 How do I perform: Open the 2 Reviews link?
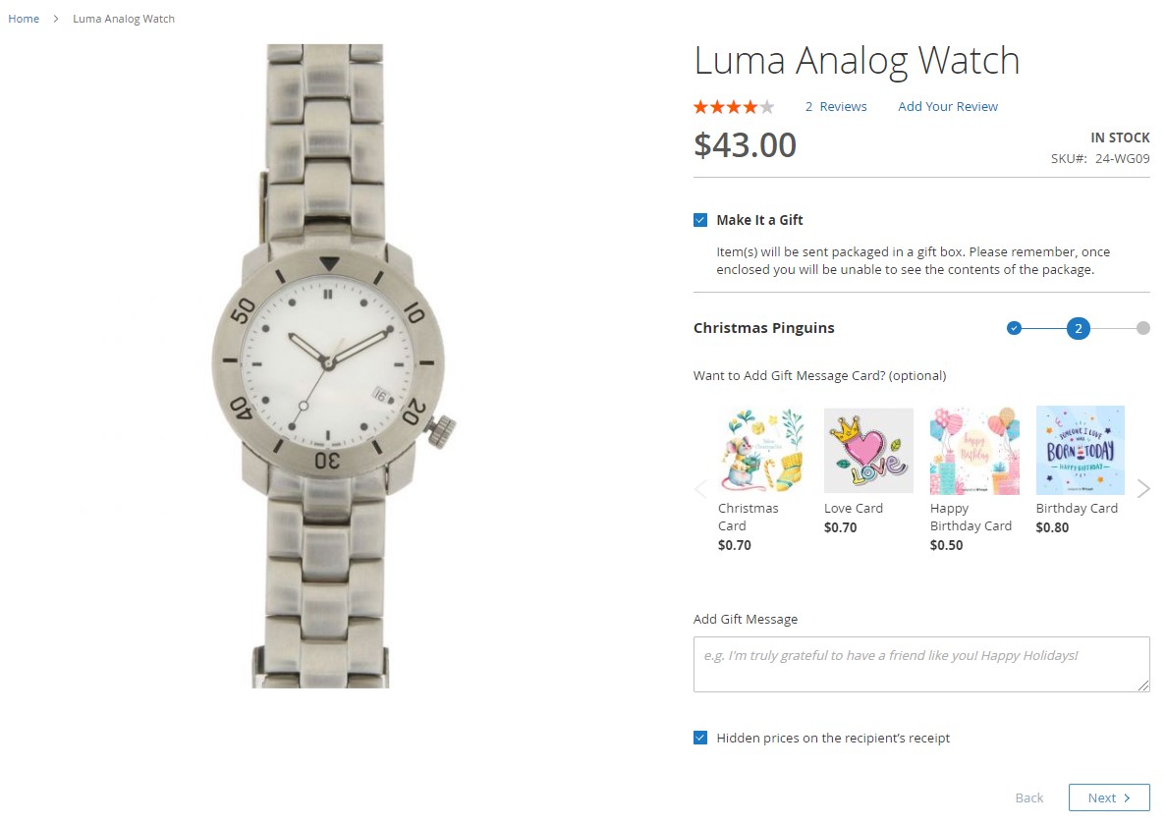click(836, 106)
